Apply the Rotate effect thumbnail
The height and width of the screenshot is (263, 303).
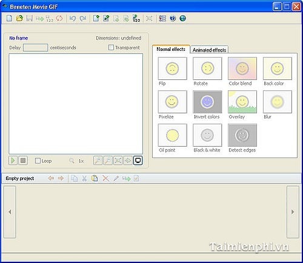pyautogui.click(x=207, y=68)
